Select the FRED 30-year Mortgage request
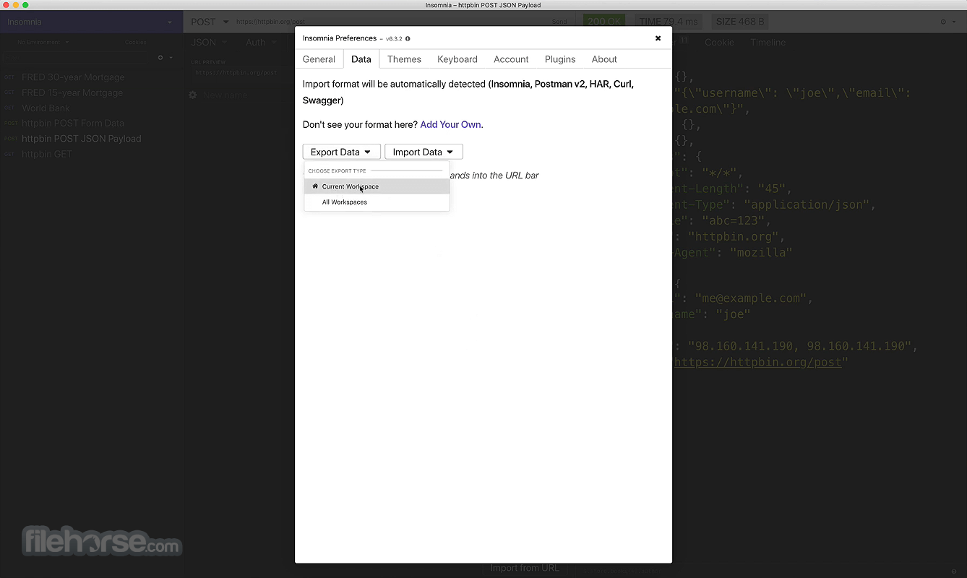Image resolution: width=967 pixels, height=578 pixels. click(x=91, y=77)
